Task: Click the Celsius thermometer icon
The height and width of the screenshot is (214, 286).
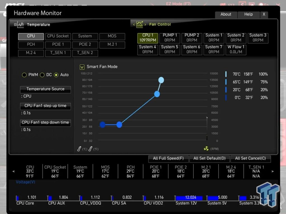Action: coord(79,149)
